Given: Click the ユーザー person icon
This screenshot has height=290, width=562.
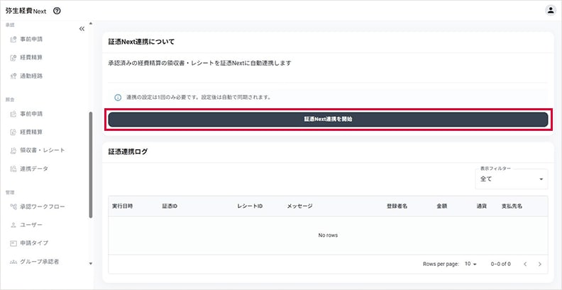Looking at the screenshot, I should tap(13, 225).
